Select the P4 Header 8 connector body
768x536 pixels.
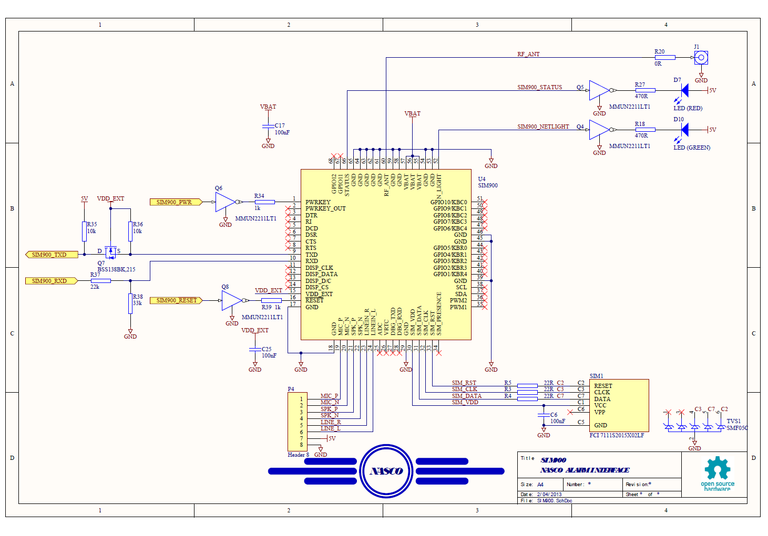coord(297,422)
